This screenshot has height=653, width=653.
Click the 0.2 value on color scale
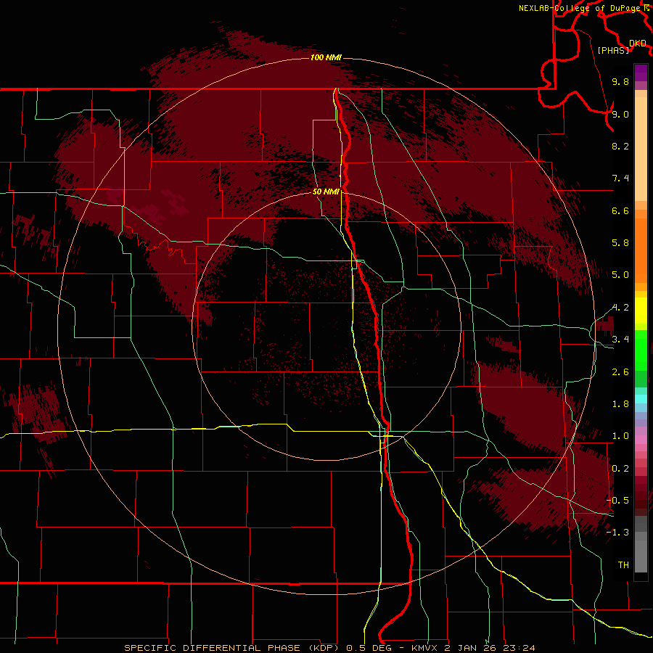(620, 468)
